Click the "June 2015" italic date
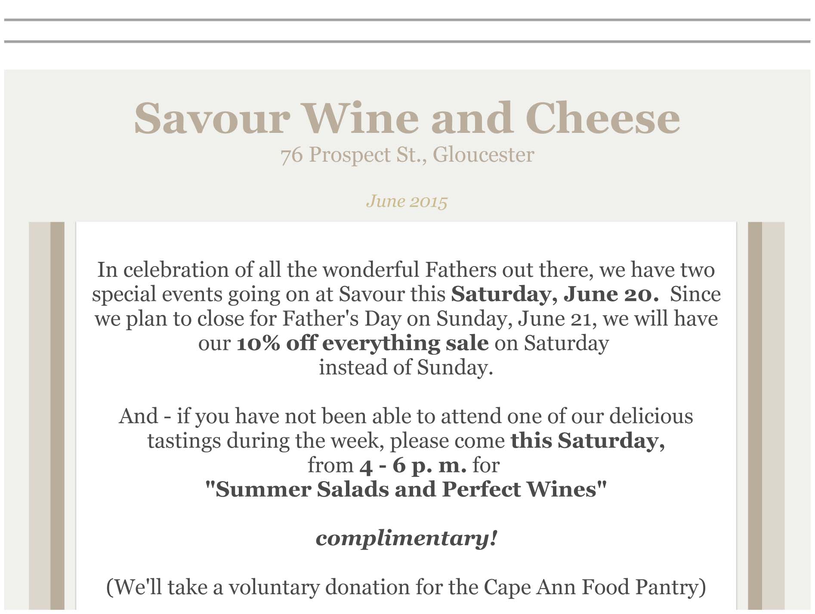Viewport: 815px width, 614px height. point(407,201)
